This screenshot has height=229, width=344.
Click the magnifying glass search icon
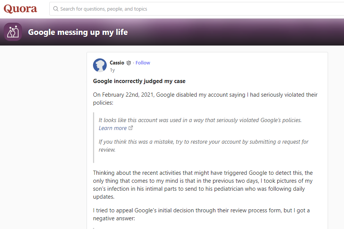[56, 9]
